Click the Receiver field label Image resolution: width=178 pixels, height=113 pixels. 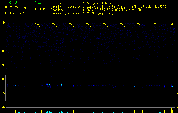click(x=57, y=10)
